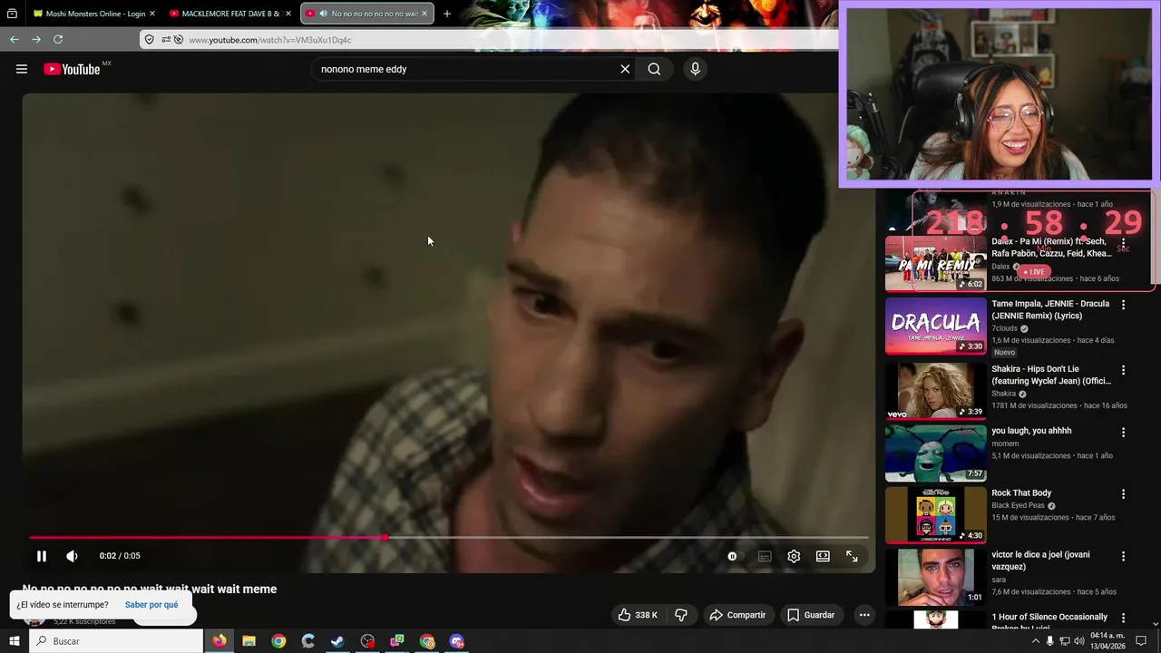This screenshot has height=653, width=1161.
Task: Reload the current page
Action: (58, 39)
